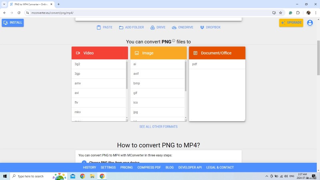Open the user account avatar icon
320x180 pixels.
pyautogui.click(x=310, y=23)
